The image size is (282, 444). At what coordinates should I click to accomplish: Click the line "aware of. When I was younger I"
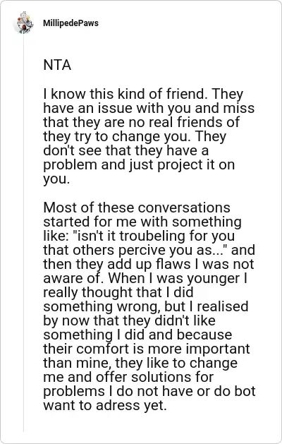(x=145, y=278)
